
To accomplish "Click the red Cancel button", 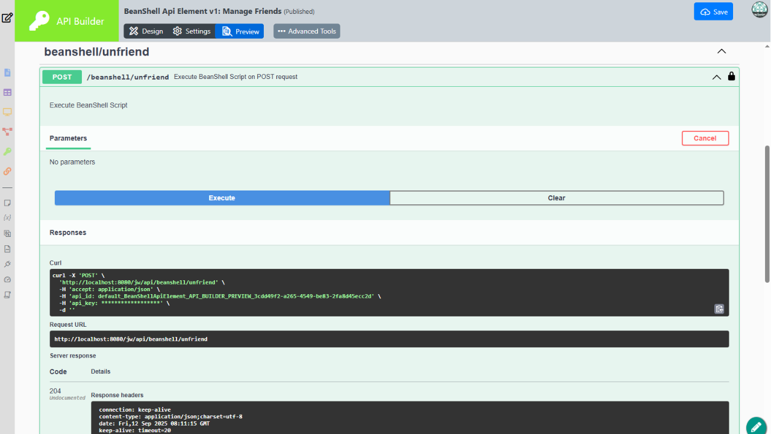I will tap(705, 138).
